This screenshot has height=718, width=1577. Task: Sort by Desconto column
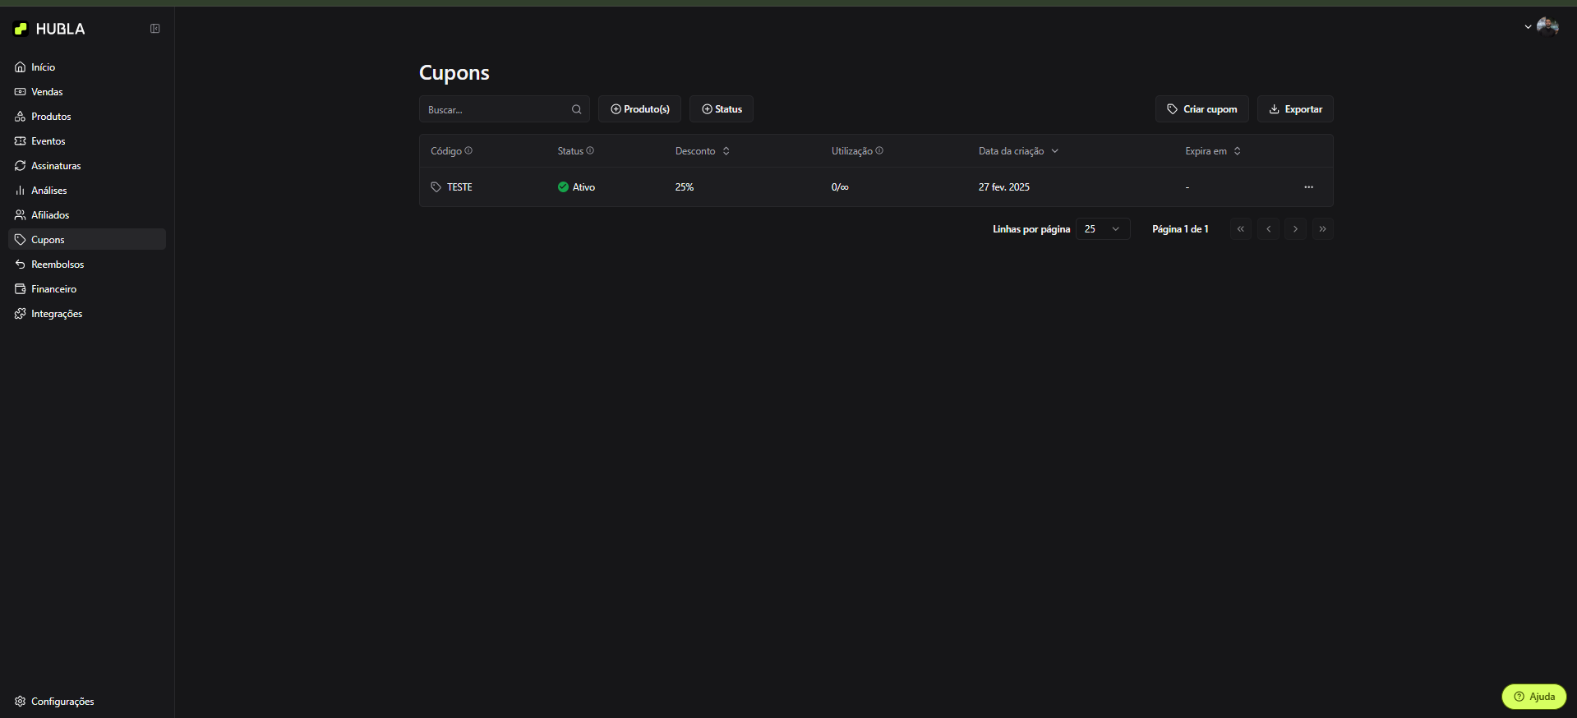702,151
